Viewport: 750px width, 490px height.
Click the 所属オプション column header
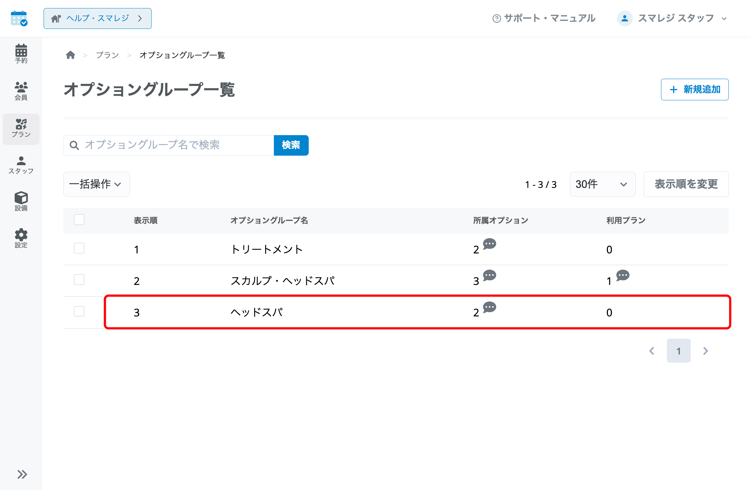point(501,220)
